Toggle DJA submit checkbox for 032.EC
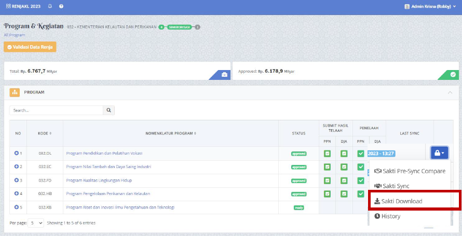Viewport: 462px width, 236px height. click(344, 167)
